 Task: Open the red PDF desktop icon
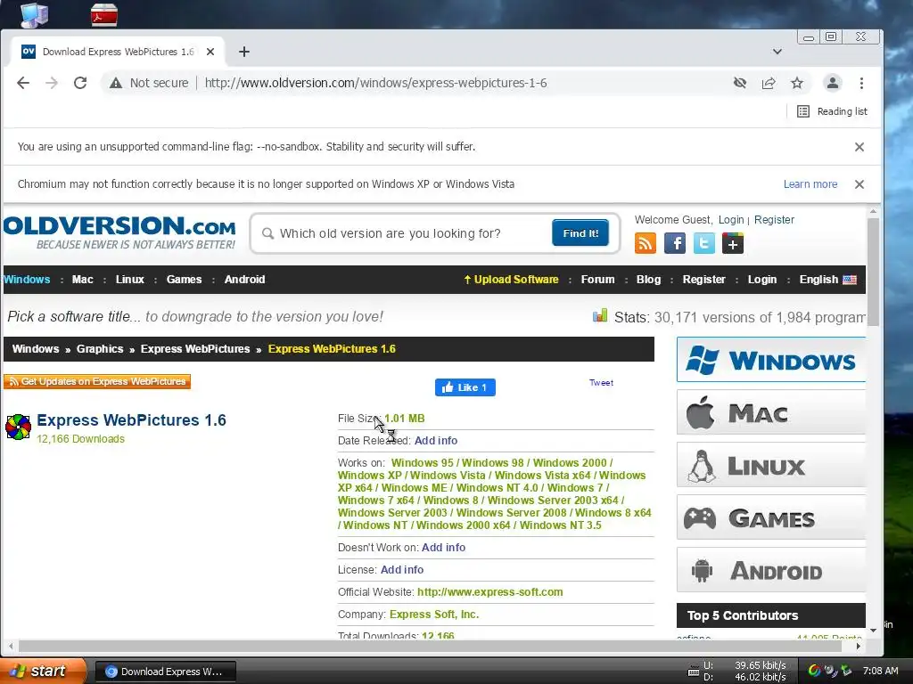coord(104,14)
